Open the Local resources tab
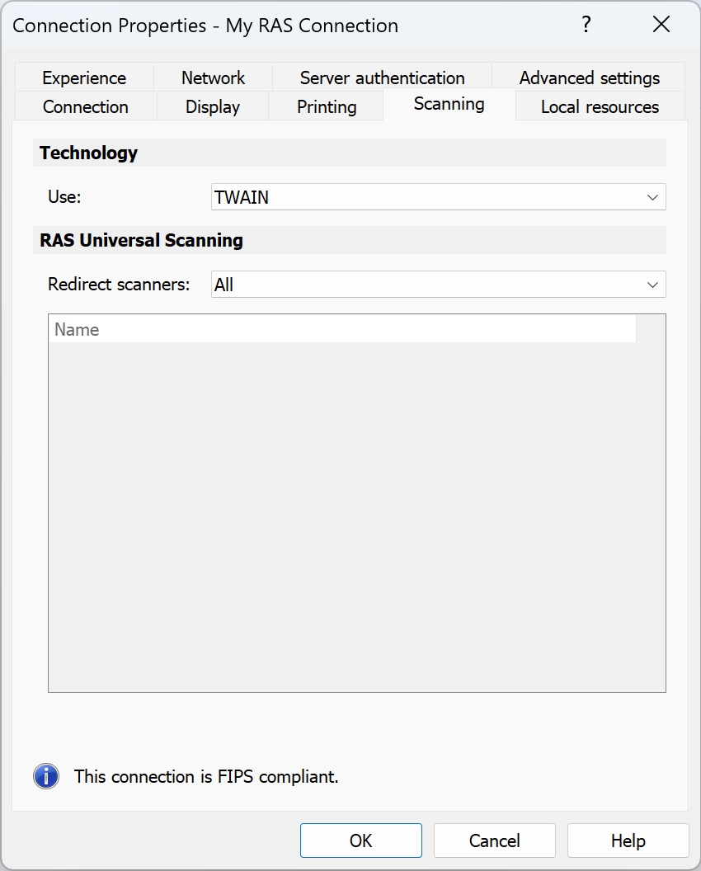This screenshot has height=871, width=701. pos(600,106)
